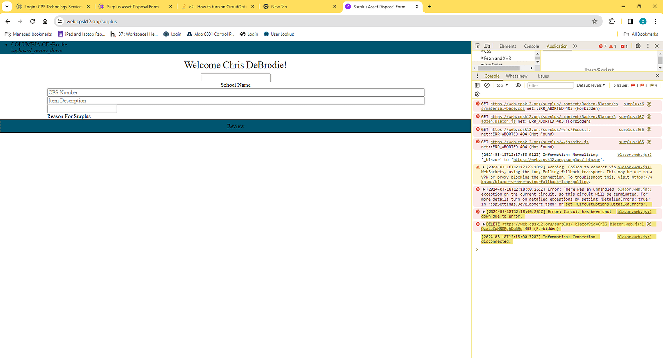The height and width of the screenshot is (358, 663).
Task: Go to the browser home page icon
Action: [45, 21]
